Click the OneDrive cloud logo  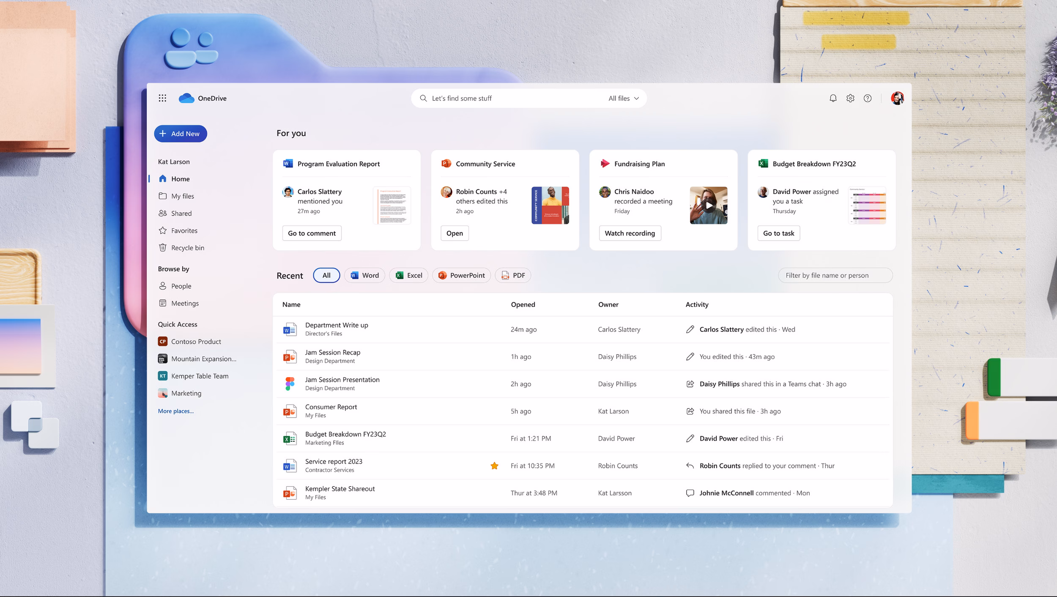click(x=187, y=98)
